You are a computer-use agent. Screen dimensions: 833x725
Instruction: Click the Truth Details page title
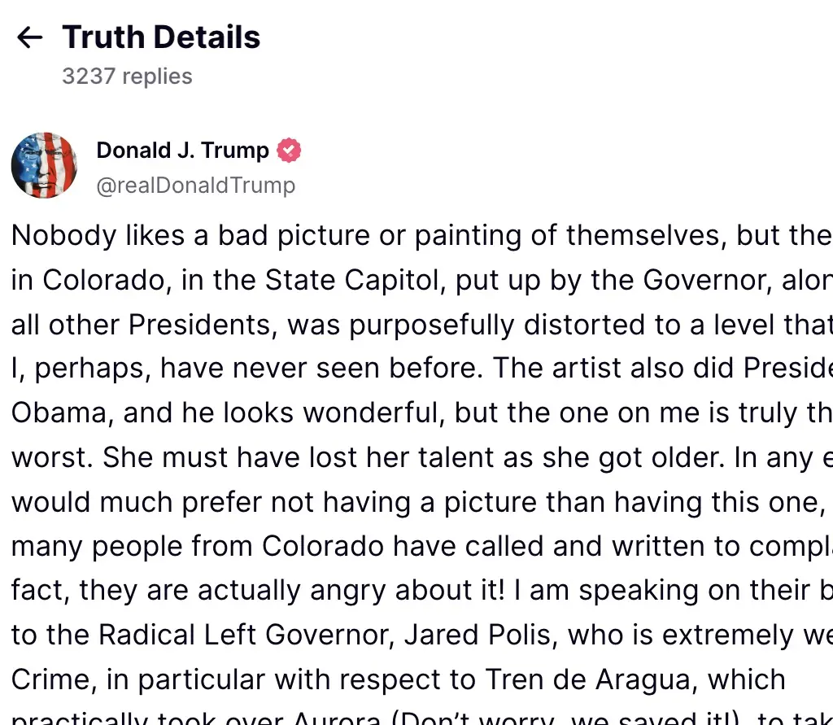161,37
